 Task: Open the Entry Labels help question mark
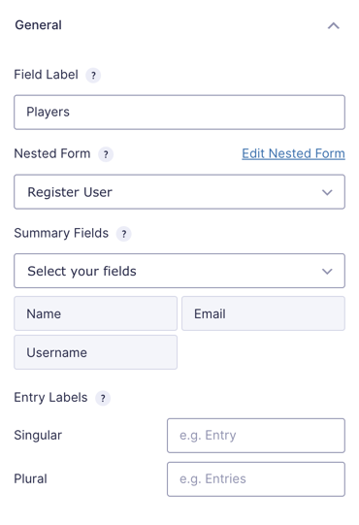103,398
